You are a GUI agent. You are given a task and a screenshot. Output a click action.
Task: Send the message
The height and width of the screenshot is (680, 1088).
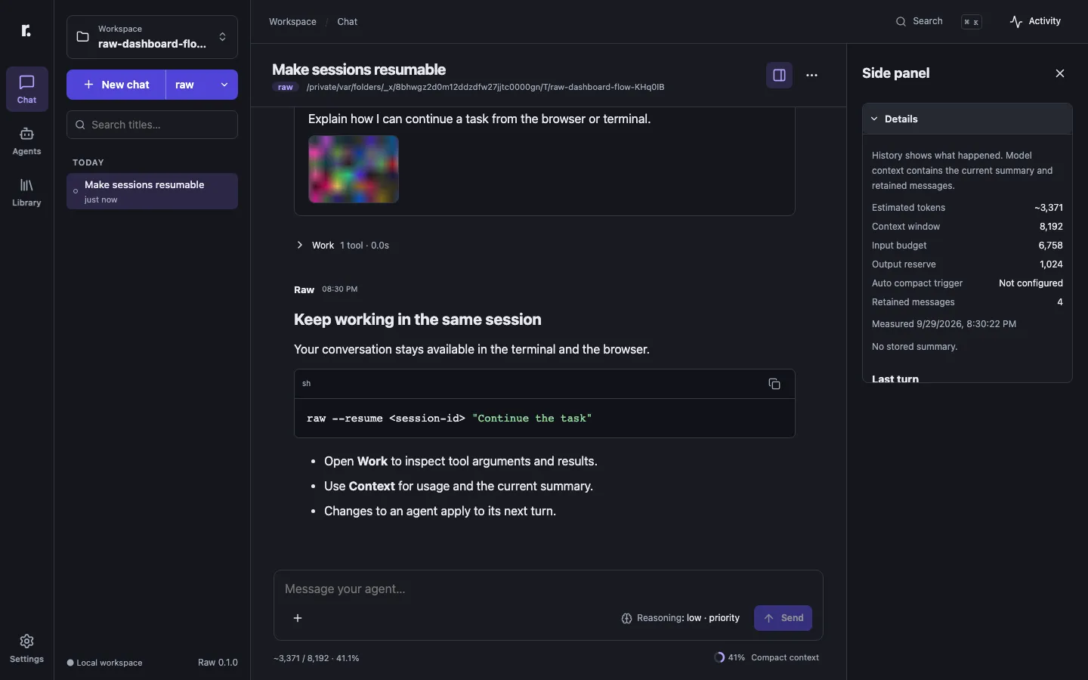pos(783,618)
